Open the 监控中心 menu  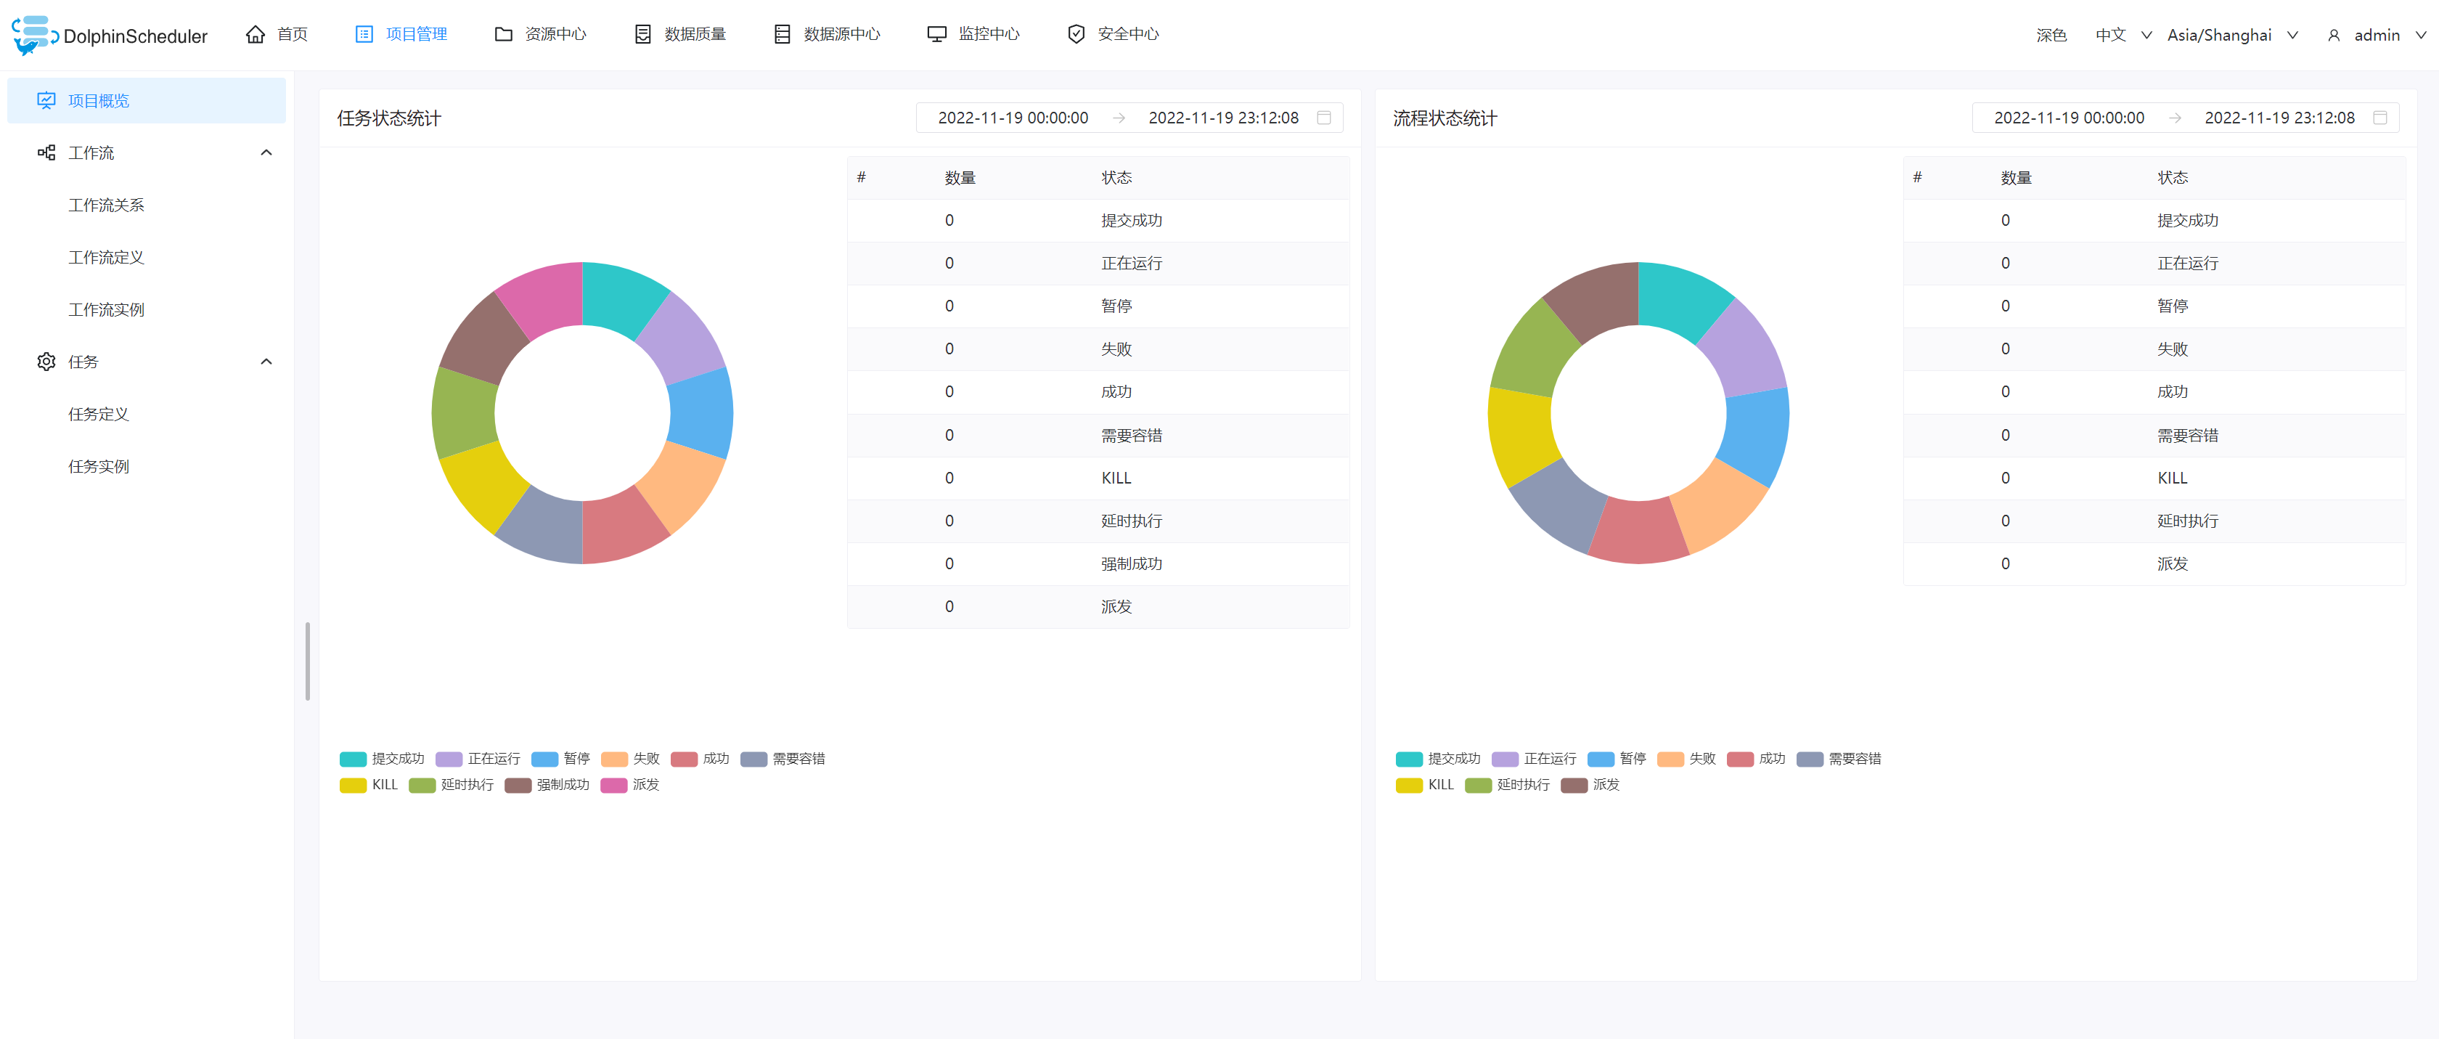[973, 34]
